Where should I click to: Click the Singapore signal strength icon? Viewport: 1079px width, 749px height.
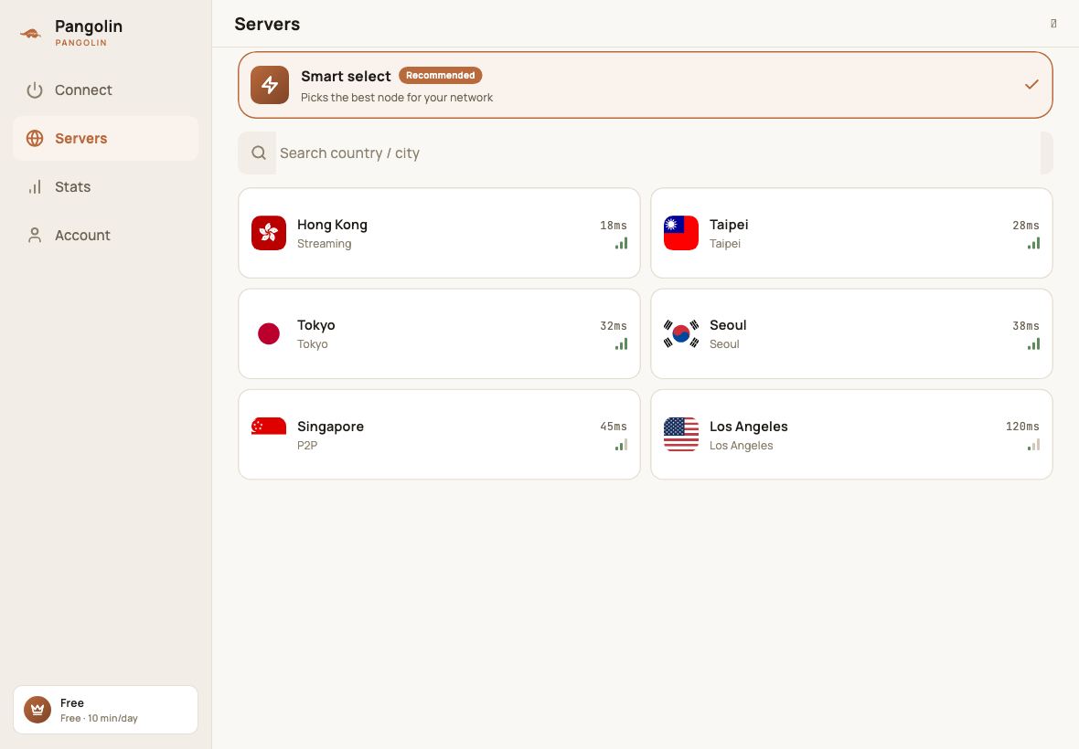click(x=622, y=445)
